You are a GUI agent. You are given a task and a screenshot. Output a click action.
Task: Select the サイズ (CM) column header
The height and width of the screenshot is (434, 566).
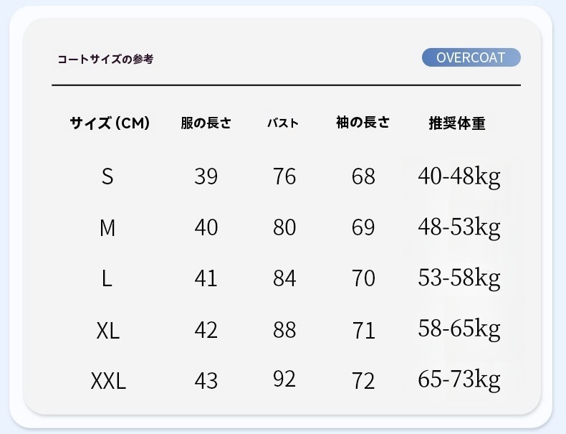[110, 123]
